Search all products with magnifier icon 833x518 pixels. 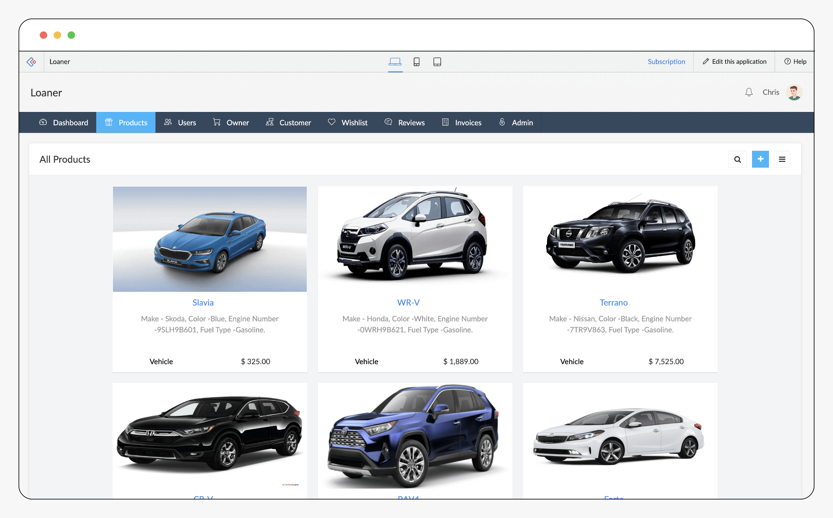(x=738, y=160)
